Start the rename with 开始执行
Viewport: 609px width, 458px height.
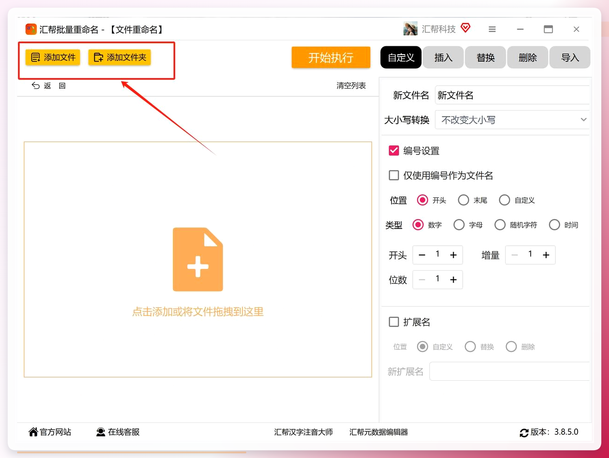tap(331, 57)
